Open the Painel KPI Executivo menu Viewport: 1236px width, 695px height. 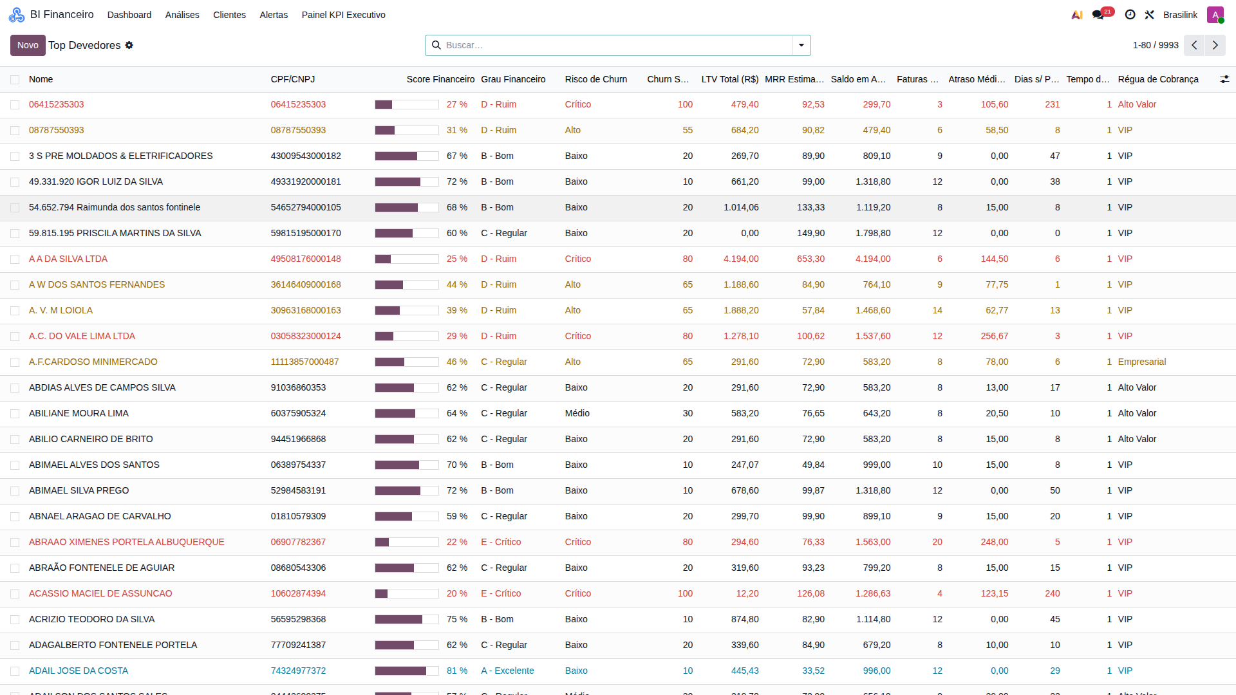(343, 15)
